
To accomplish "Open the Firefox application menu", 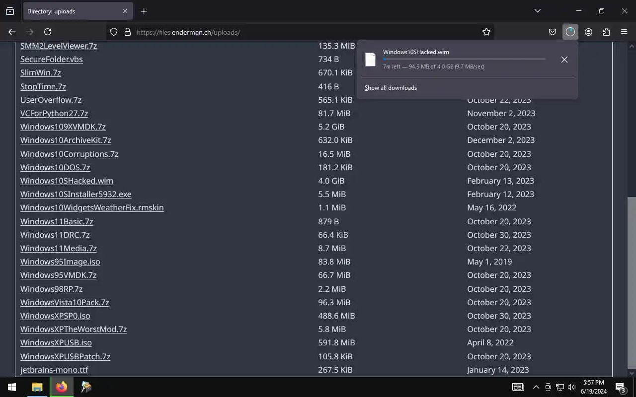I will [624, 32].
